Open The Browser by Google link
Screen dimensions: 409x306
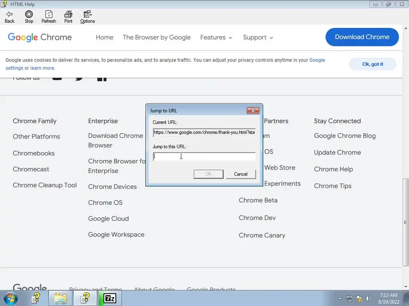tap(157, 37)
